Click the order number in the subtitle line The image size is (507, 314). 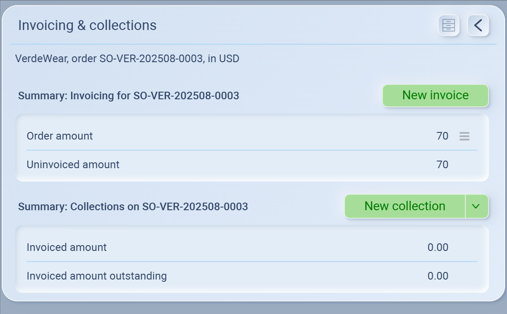(150, 59)
